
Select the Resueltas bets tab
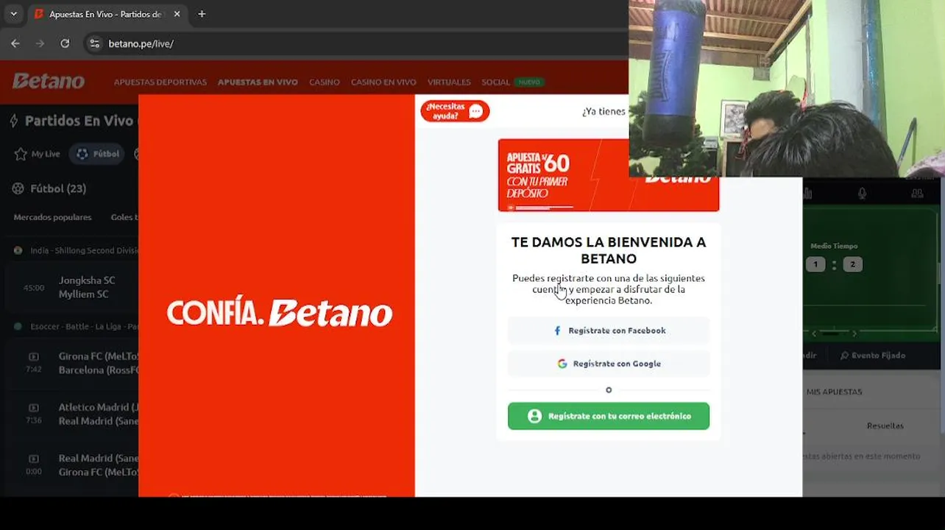point(885,425)
